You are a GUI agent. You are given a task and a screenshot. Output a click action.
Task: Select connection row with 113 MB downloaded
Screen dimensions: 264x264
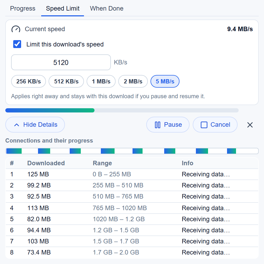[132, 208]
